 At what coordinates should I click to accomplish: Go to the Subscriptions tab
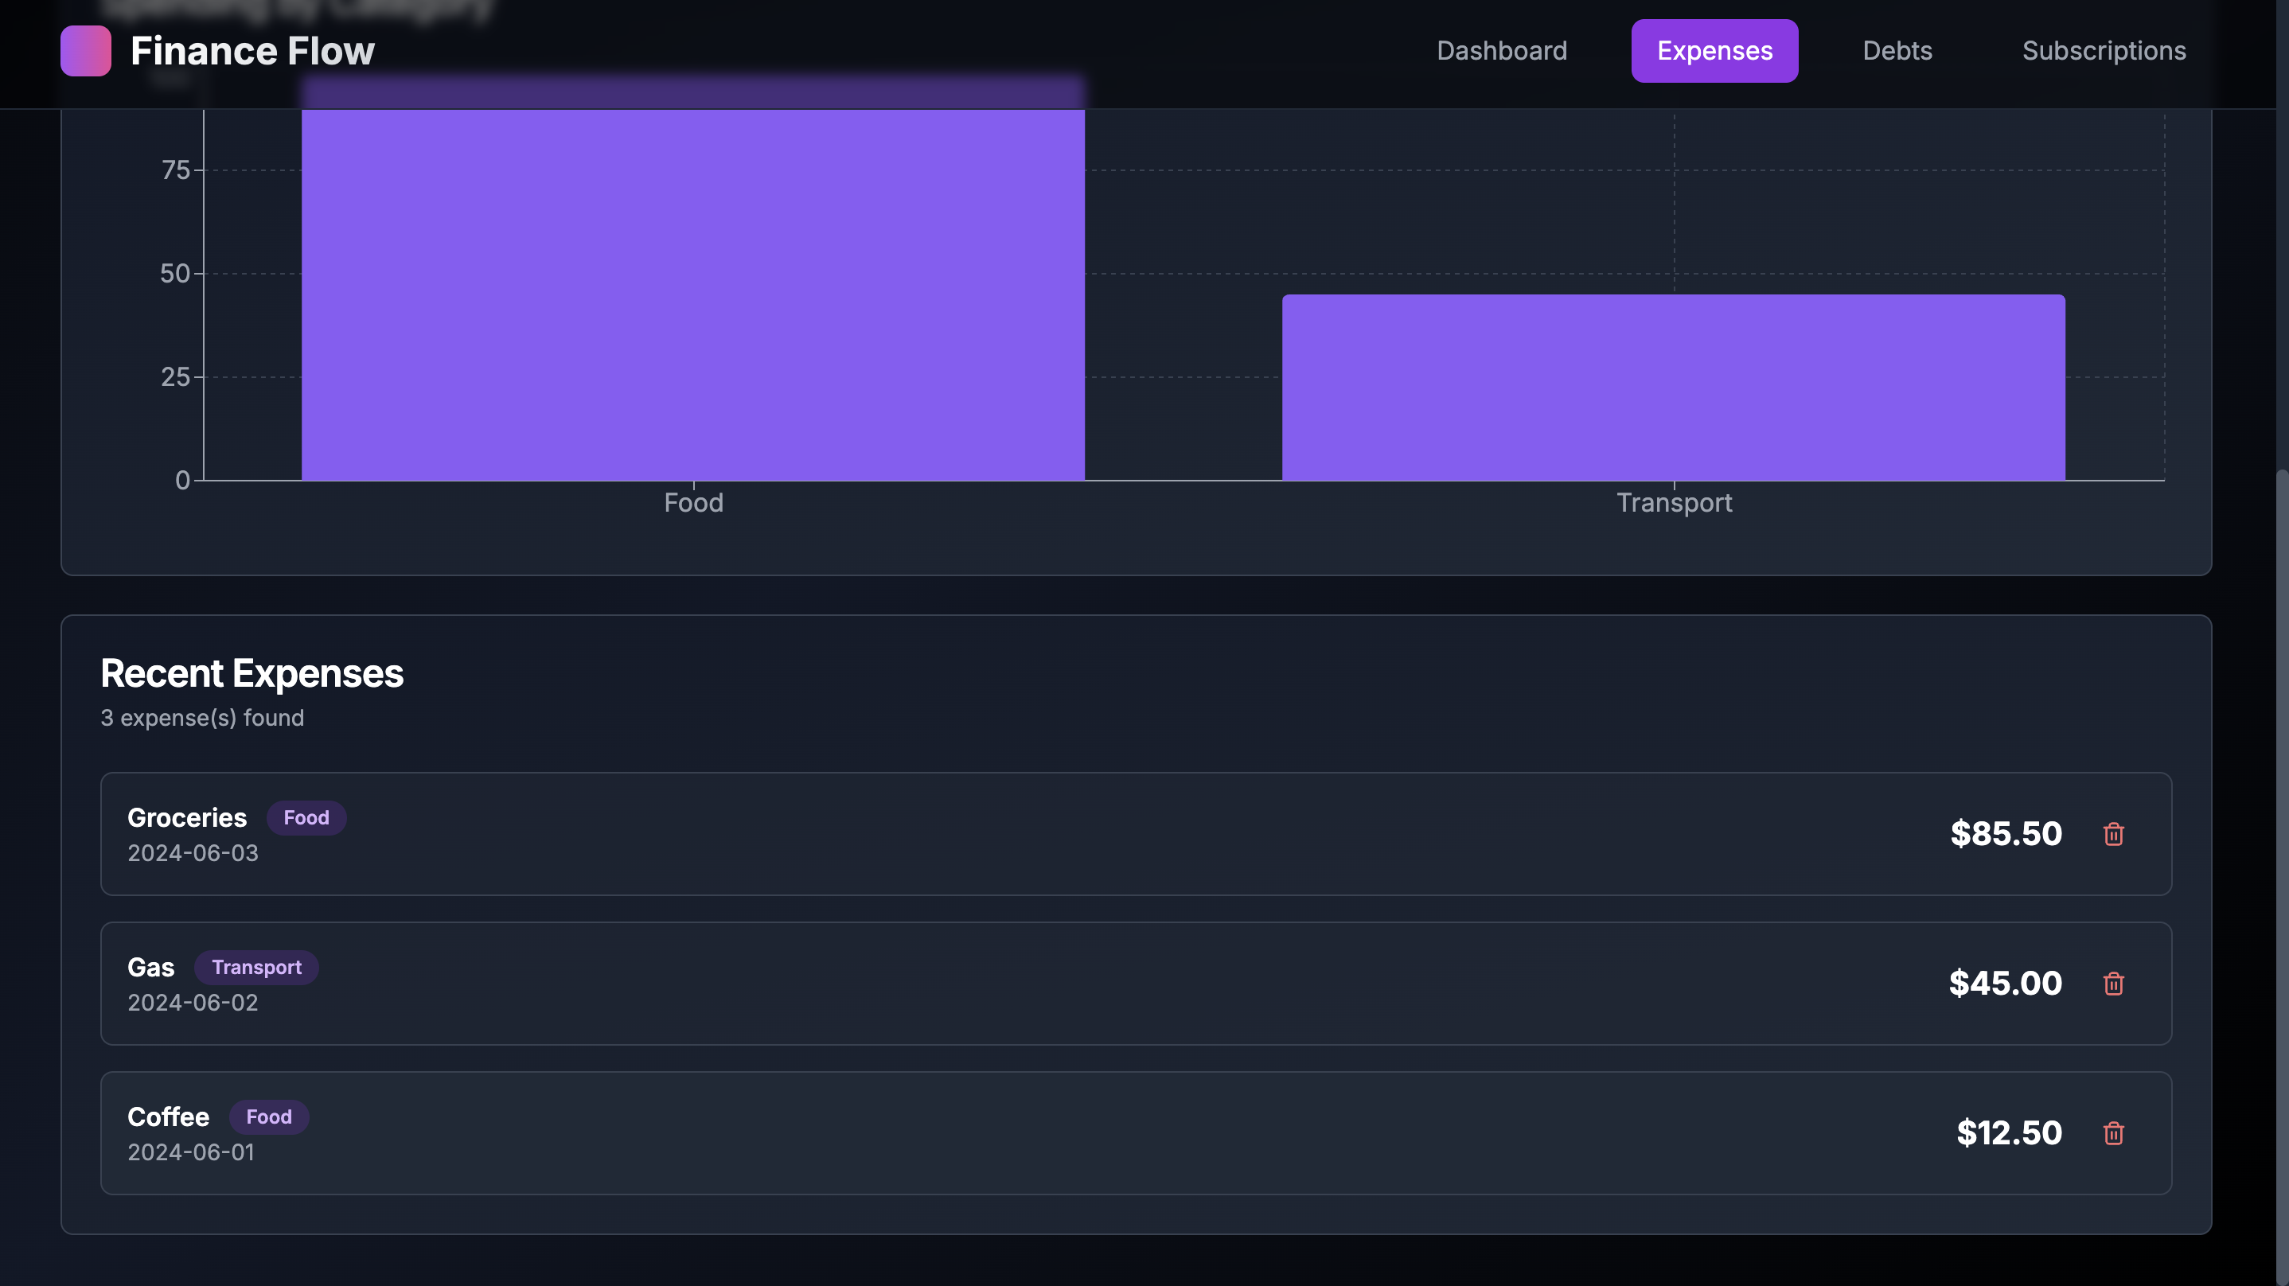click(2104, 51)
